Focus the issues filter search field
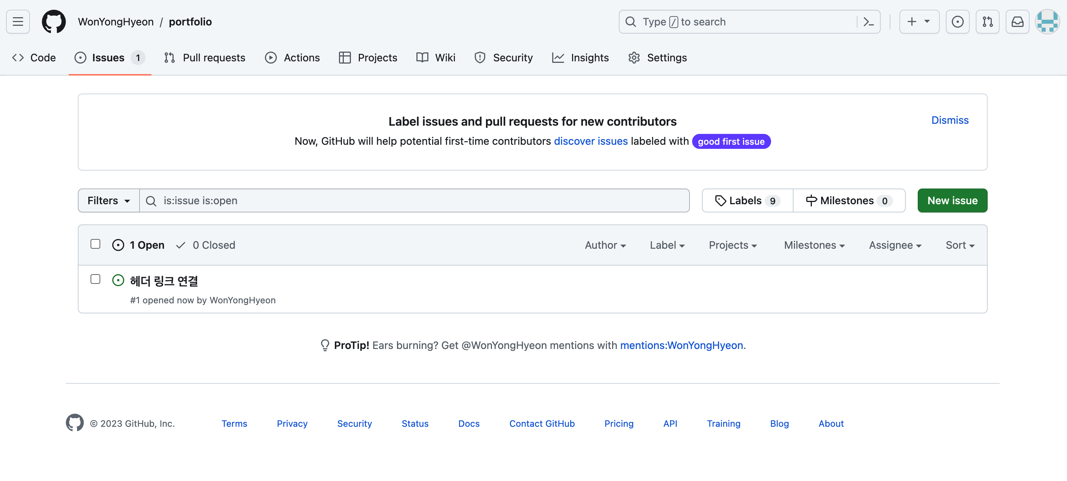 coord(415,200)
